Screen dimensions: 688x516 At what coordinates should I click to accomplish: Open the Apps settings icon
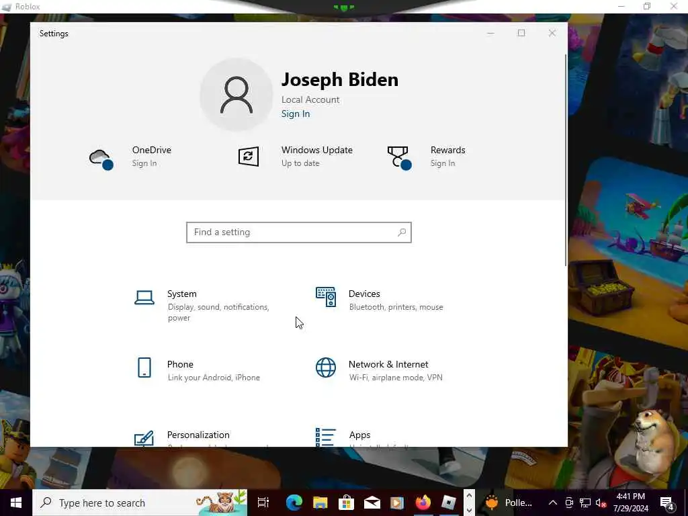(x=326, y=437)
